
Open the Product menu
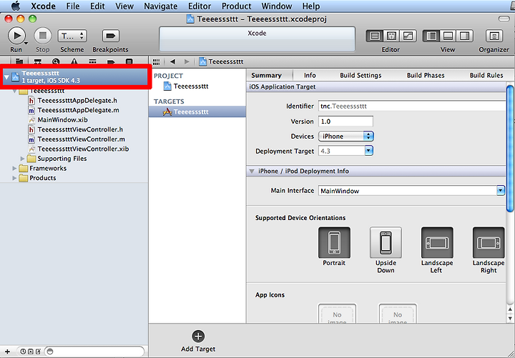[x=237, y=6]
